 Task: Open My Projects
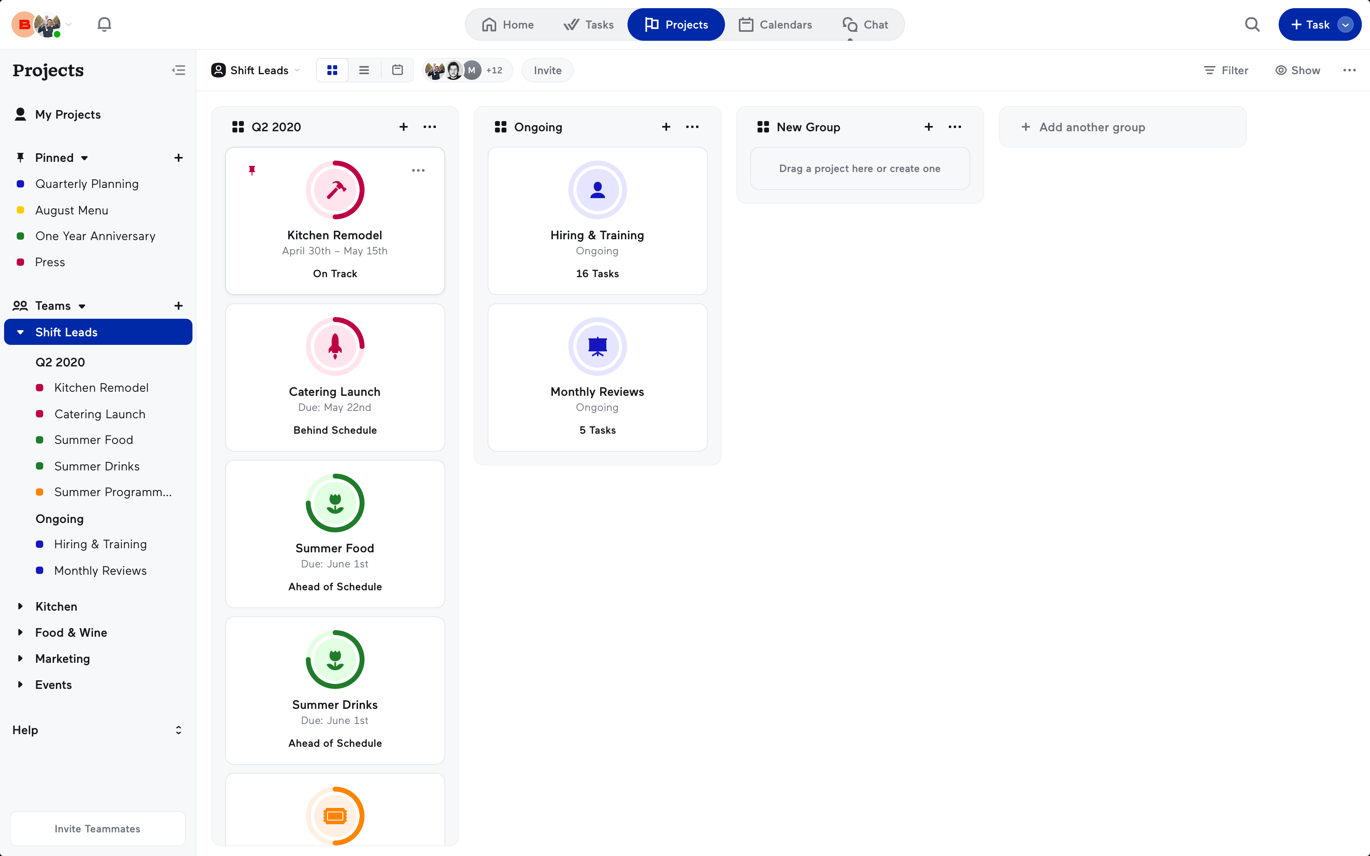68,115
